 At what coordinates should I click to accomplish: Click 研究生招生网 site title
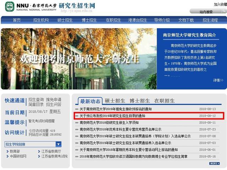pyautogui.click(x=77, y=6)
